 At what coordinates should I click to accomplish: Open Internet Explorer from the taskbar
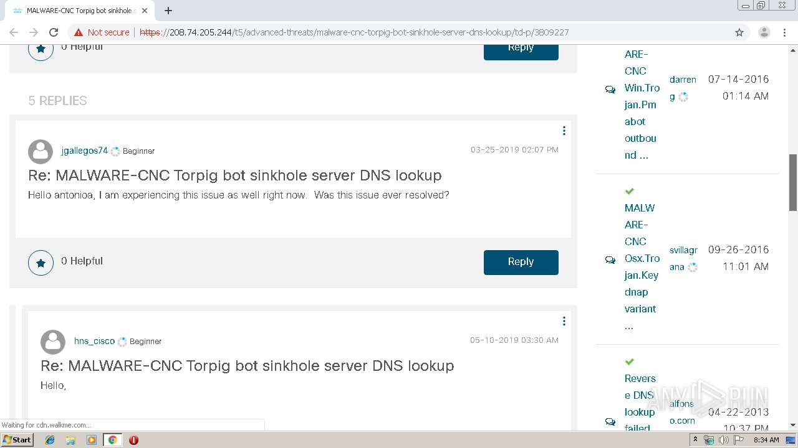click(50, 440)
